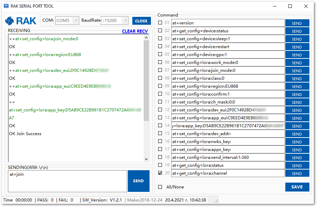Click the receiving panel scrollbar thumb

(146, 81)
